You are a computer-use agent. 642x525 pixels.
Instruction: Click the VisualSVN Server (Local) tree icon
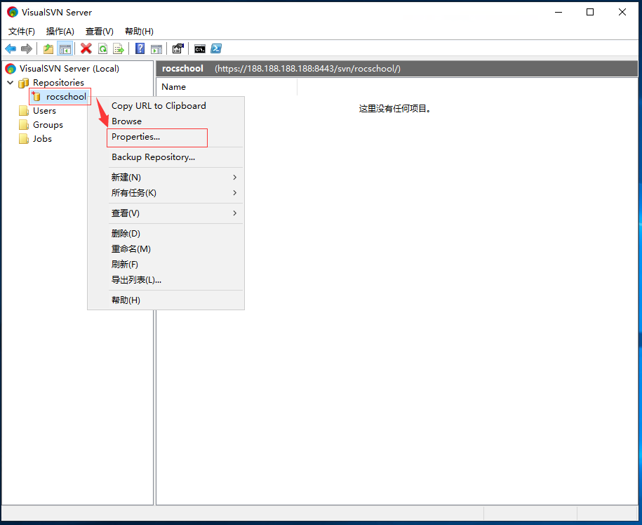pos(11,69)
